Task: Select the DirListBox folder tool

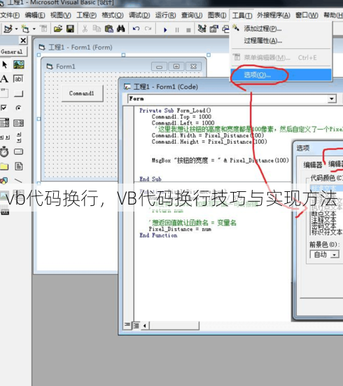Action: 4,167
